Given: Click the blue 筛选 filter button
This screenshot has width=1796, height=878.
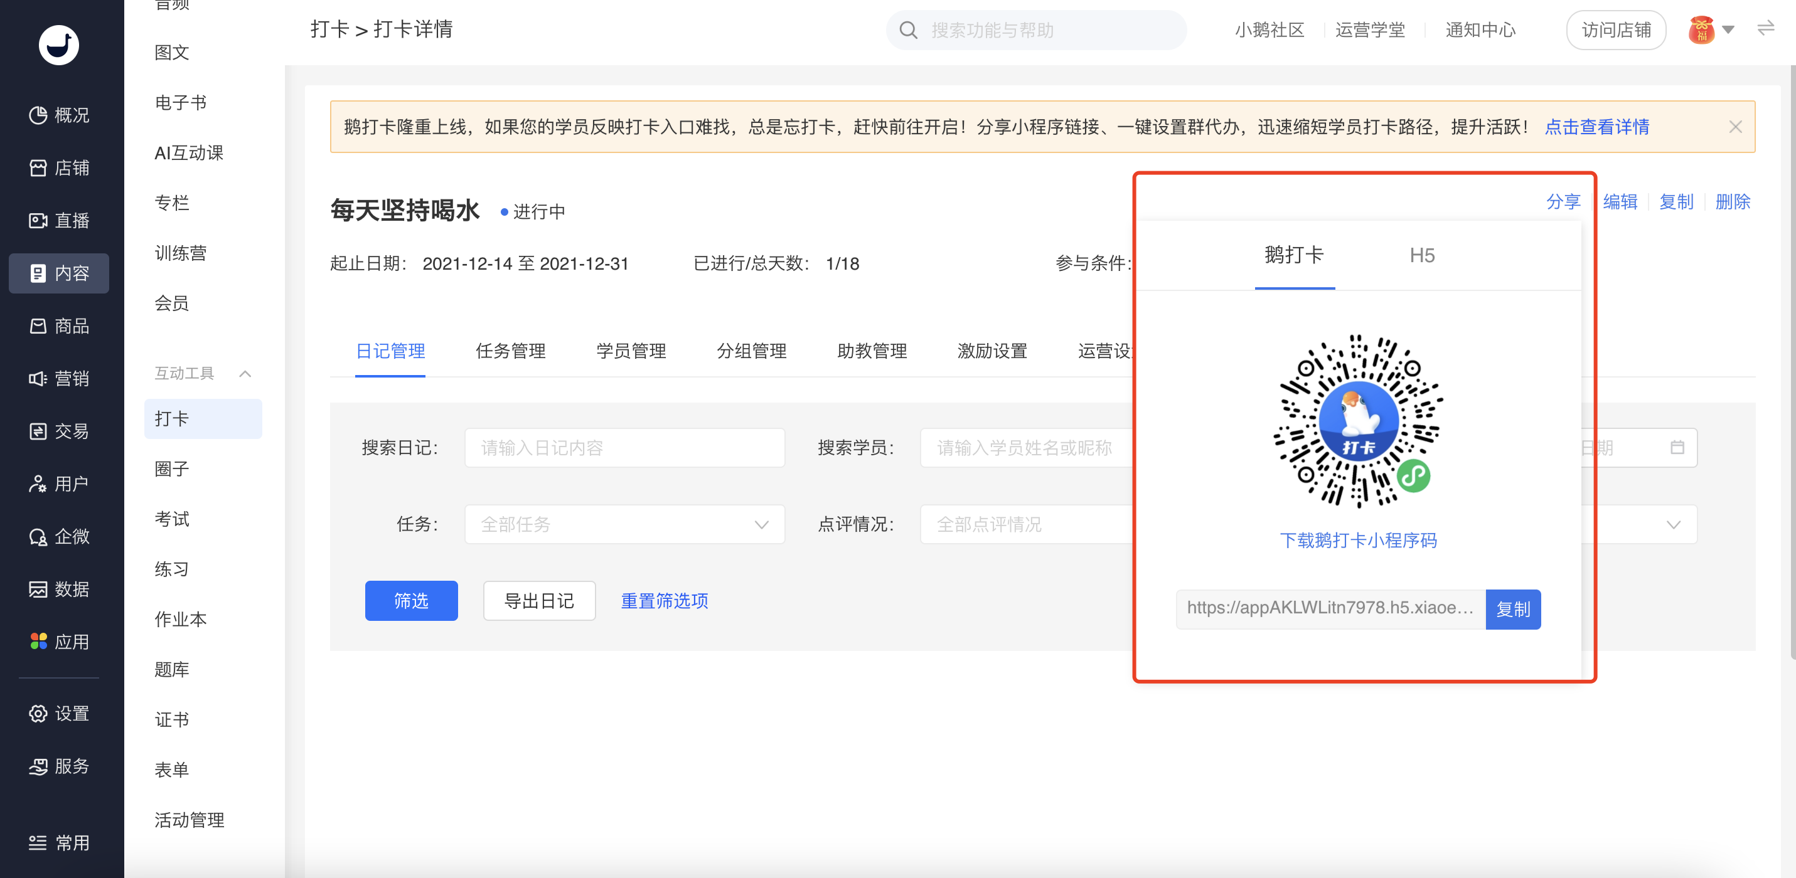Looking at the screenshot, I should point(410,601).
